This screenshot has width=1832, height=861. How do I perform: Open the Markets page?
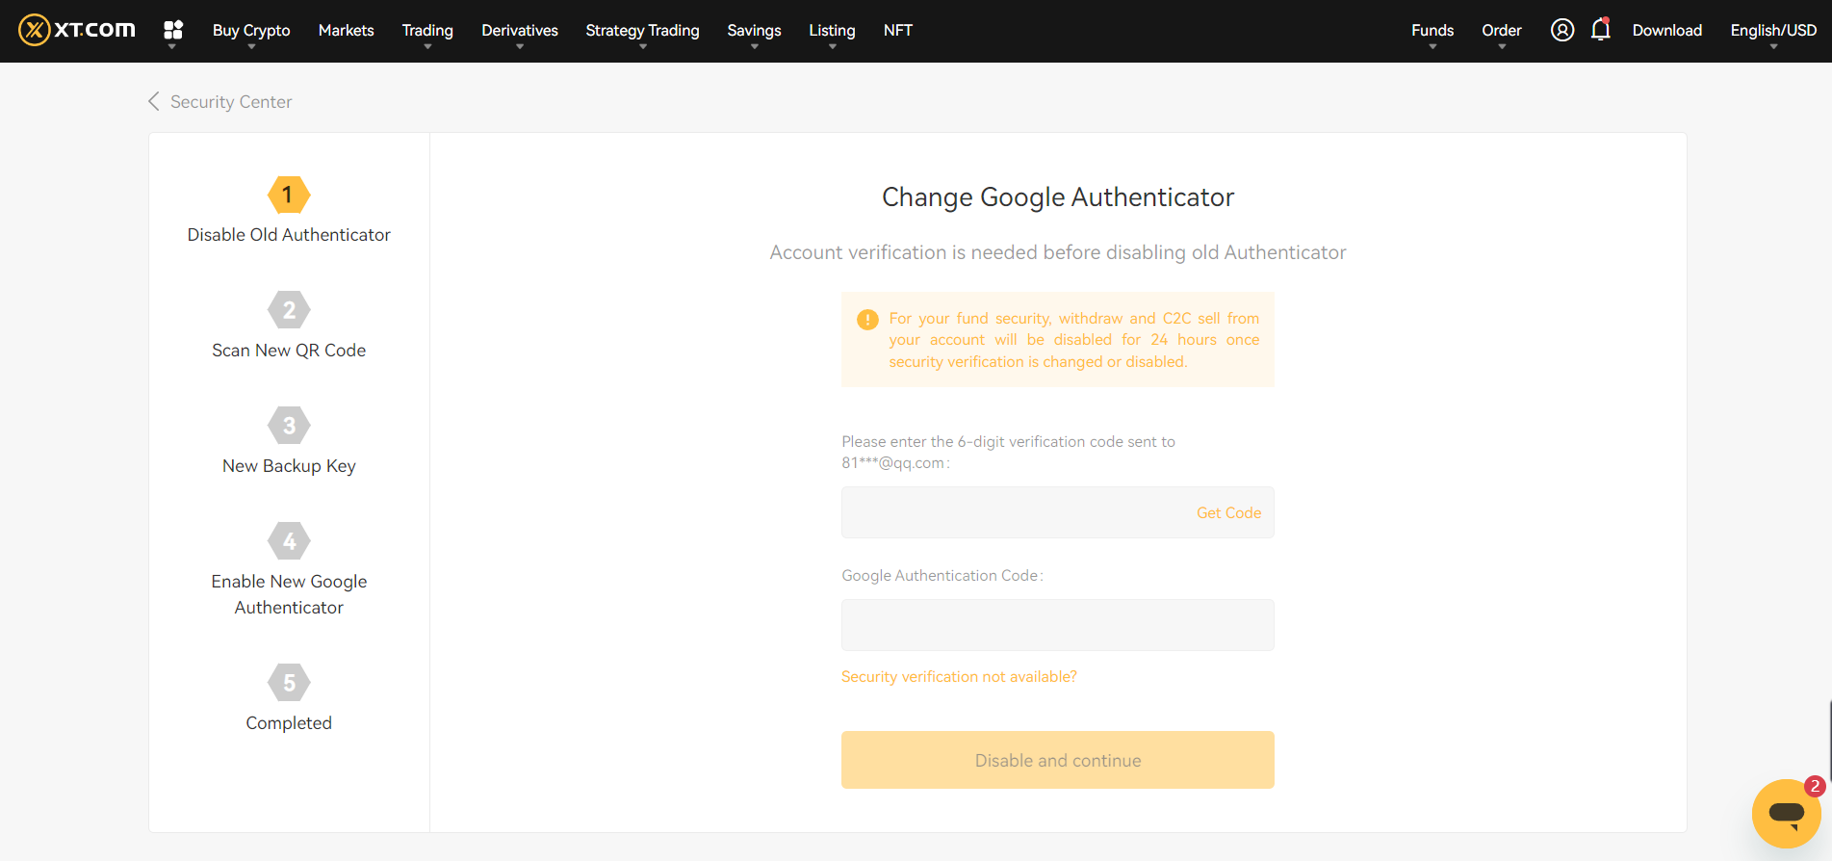tap(346, 31)
